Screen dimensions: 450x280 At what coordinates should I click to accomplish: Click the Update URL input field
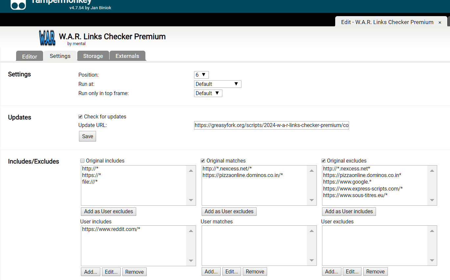pos(271,125)
